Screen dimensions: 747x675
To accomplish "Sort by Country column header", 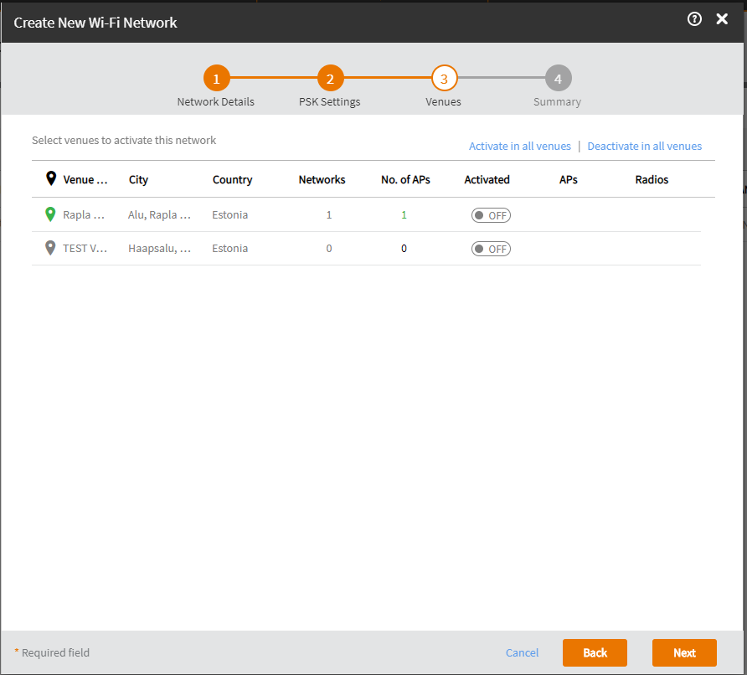I will point(232,179).
